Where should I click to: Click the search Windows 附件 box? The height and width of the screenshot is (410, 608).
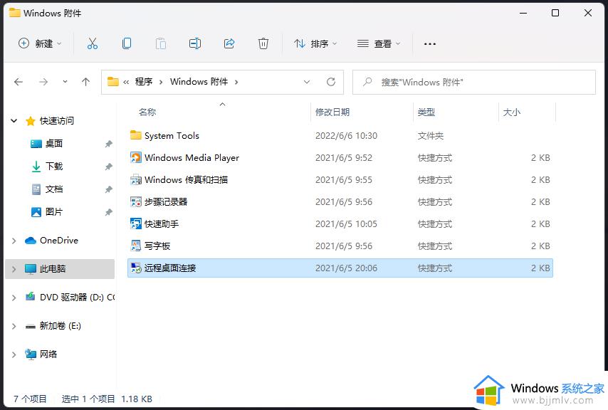(x=474, y=82)
